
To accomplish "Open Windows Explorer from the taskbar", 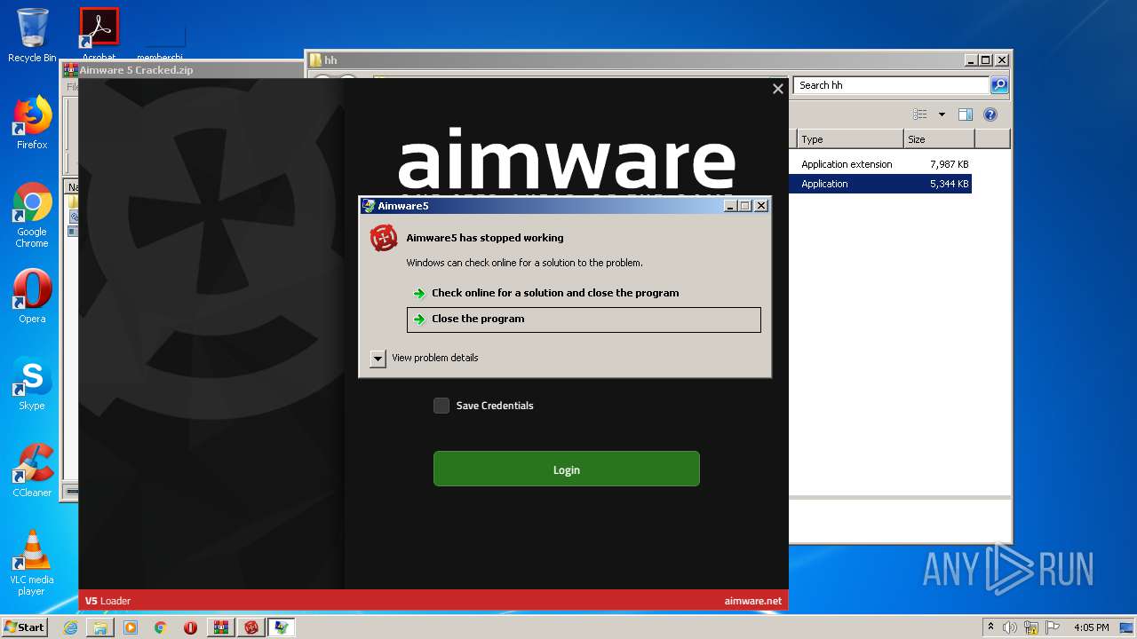I will (x=100, y=627).
